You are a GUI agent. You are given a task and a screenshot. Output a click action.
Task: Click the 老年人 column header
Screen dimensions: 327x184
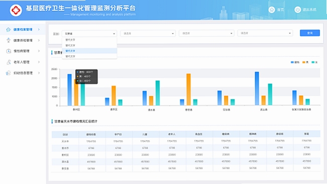coord(172,134)
